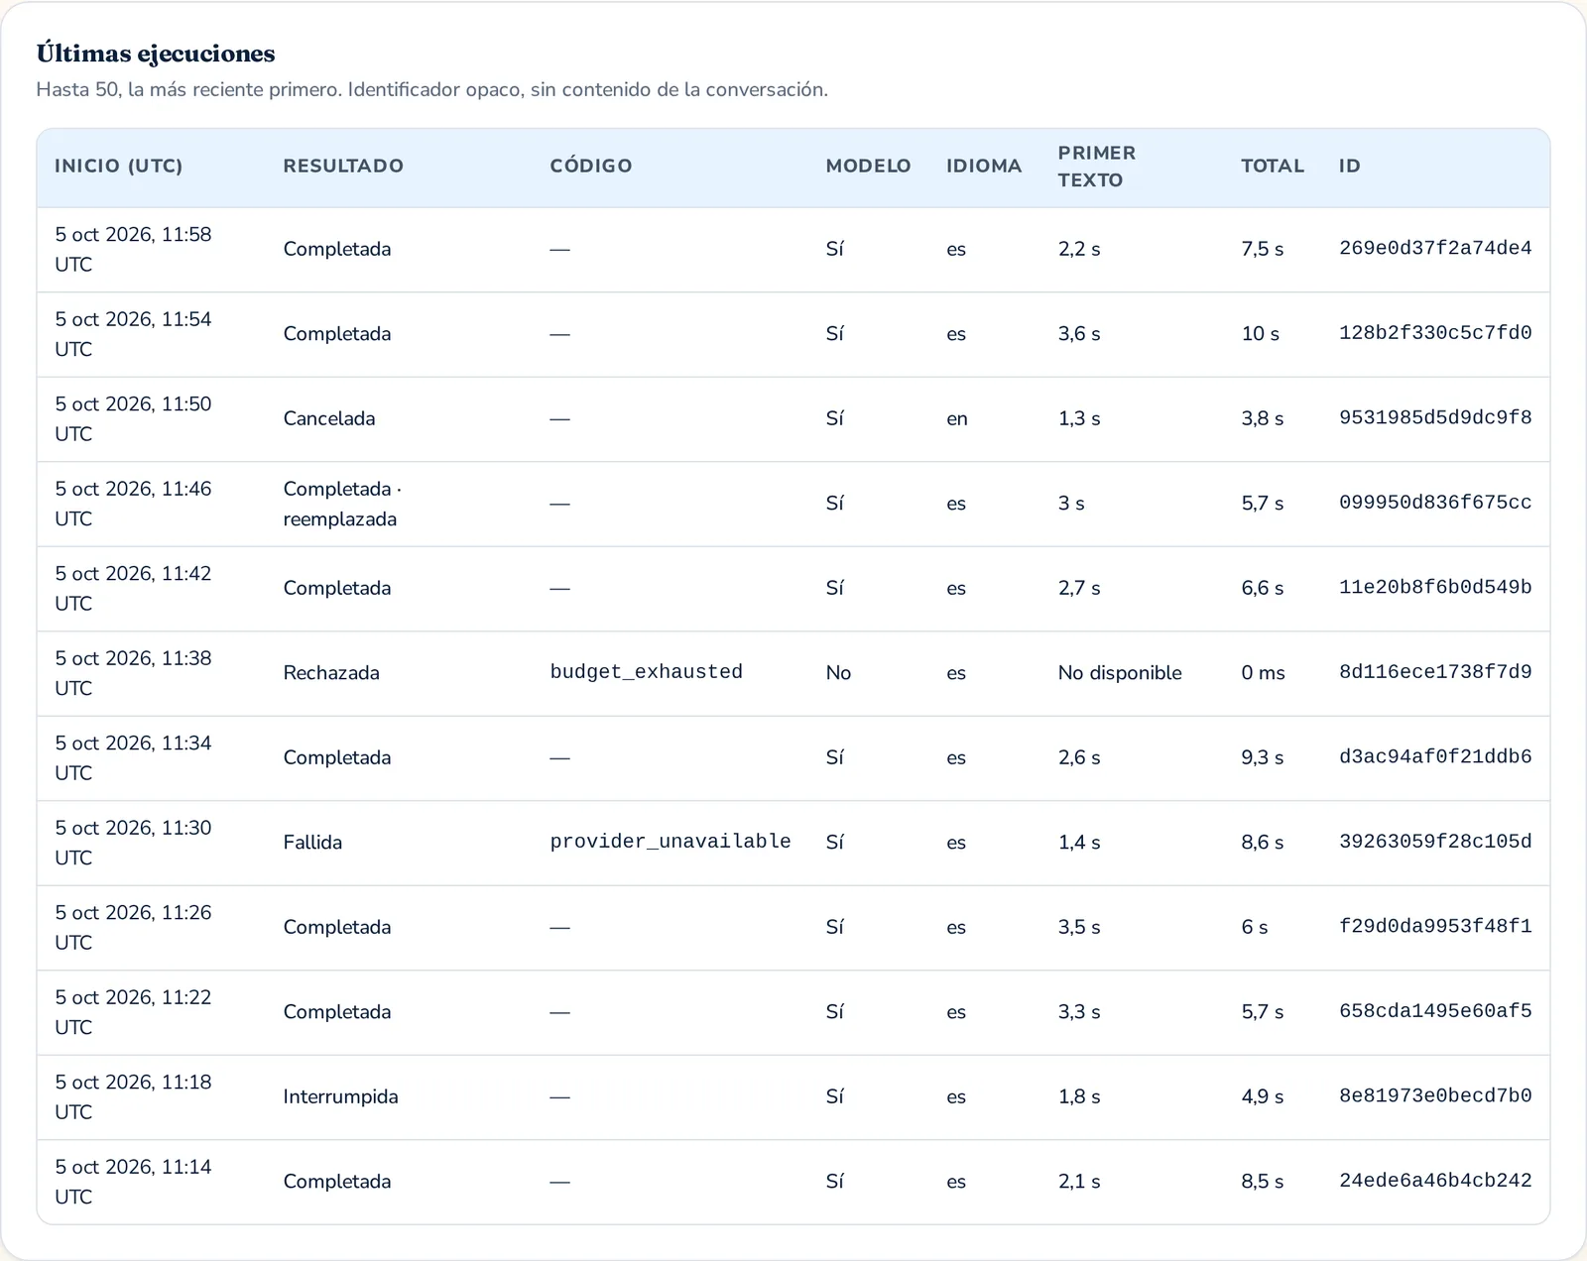Click the Rechazada result
This screenshot has height=1261, width=1587.
[331, 673]
